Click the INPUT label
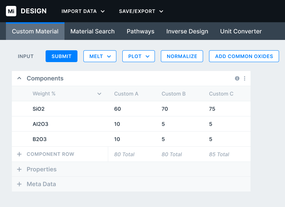Viewport: 285px width, 207px height. [x=26, y=57]
